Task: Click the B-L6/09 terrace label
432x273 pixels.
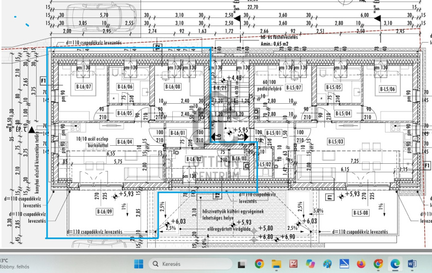Action: (x=104, y=212)
